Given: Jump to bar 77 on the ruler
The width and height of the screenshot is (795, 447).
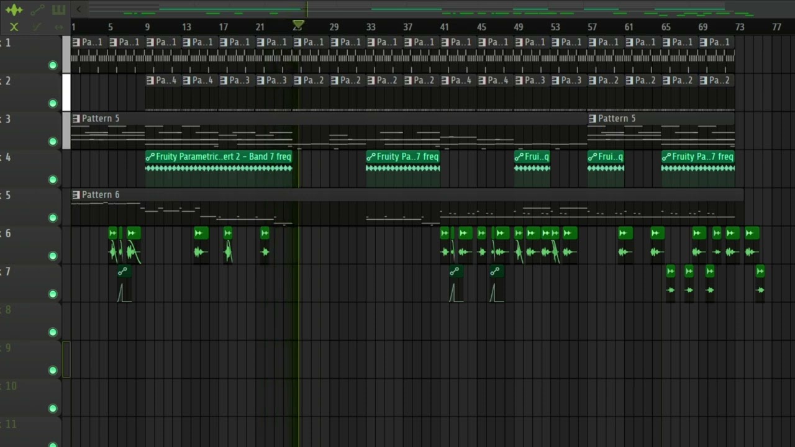Looking at the screenshot, I should [x=776, y=27].
